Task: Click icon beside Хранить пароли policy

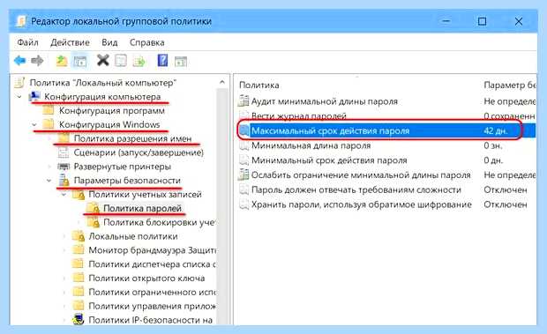Action: [244, 204]
